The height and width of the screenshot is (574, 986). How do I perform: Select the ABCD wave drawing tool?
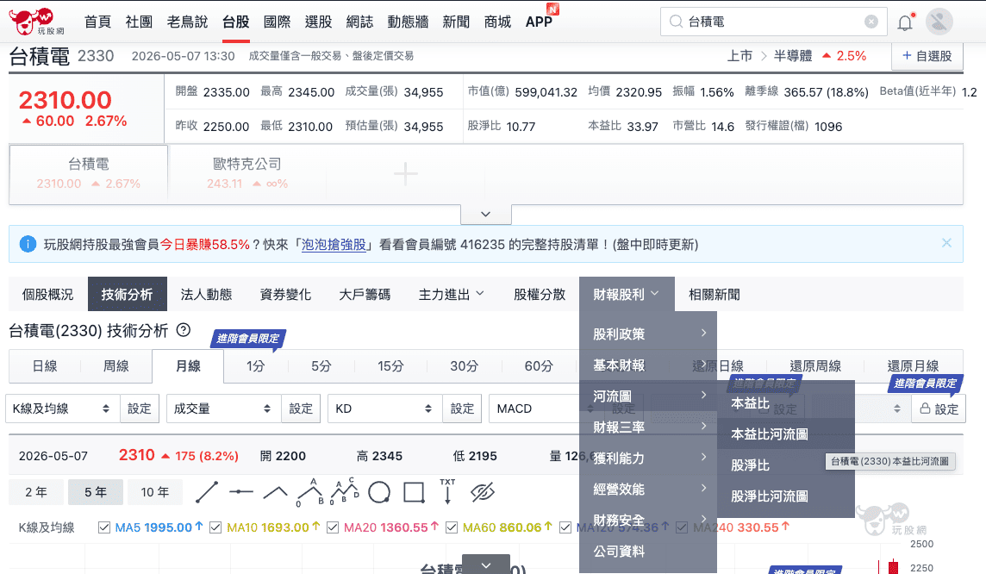[x=345, y=492]
